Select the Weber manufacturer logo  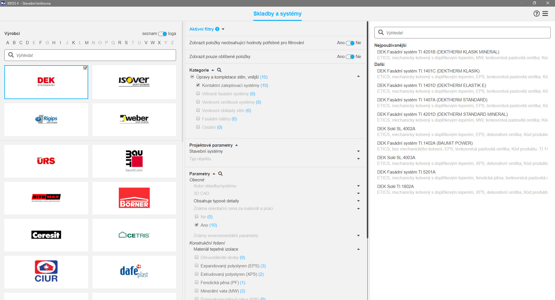click(134, 120)
